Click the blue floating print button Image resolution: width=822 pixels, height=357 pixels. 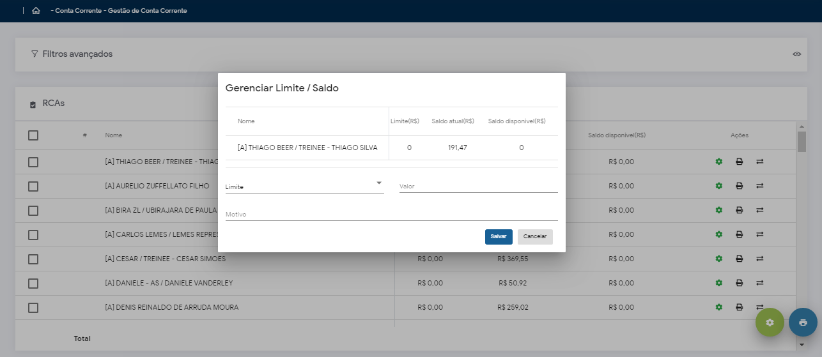[803, 323]
